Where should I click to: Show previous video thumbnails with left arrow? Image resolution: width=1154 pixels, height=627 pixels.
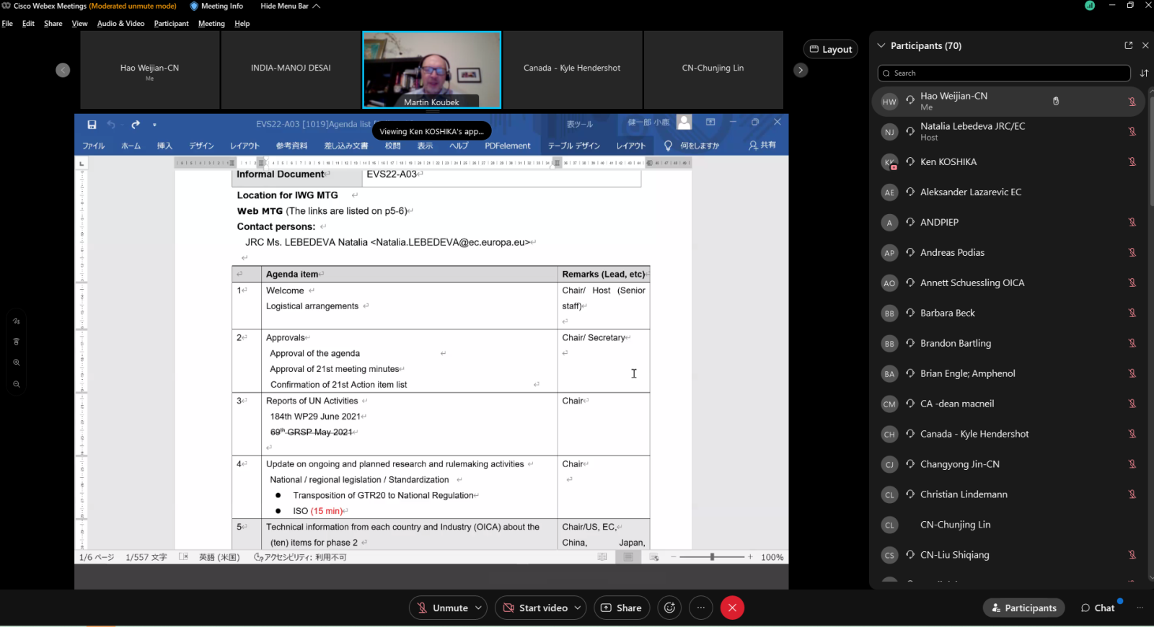click(63, 70)
